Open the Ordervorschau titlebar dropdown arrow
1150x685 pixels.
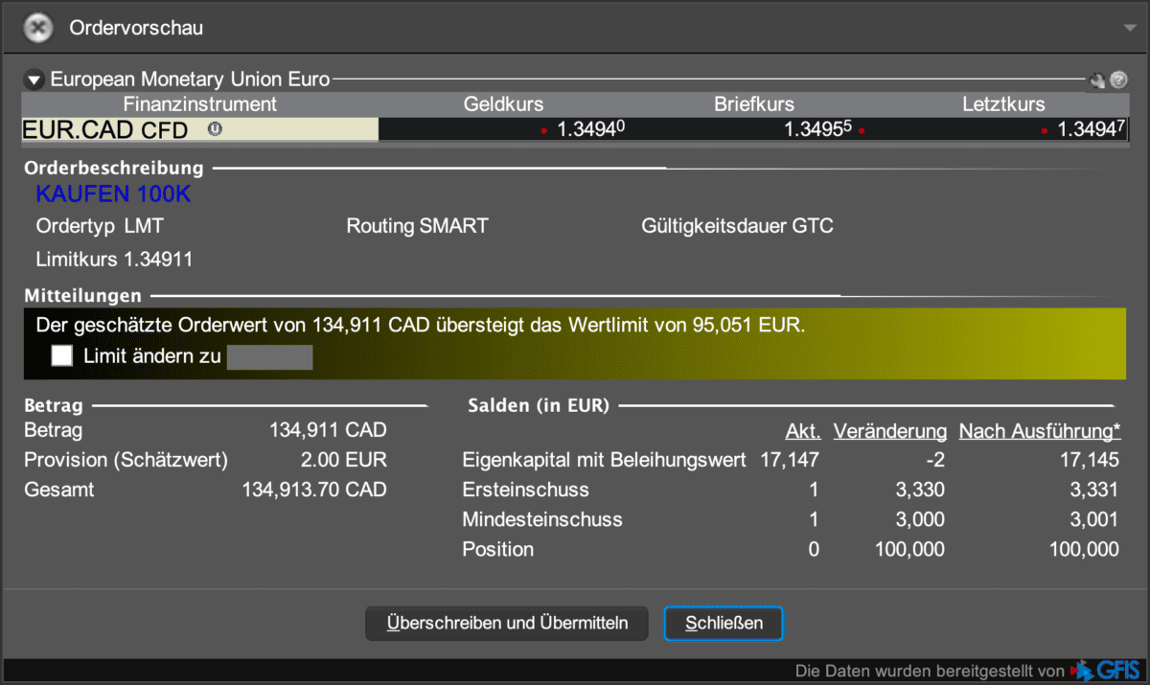[x=1131, y=28]
